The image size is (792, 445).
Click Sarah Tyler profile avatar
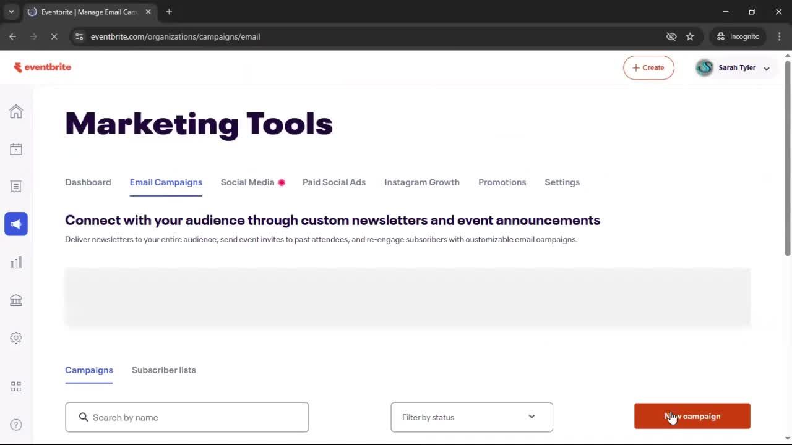pos(704,68)
